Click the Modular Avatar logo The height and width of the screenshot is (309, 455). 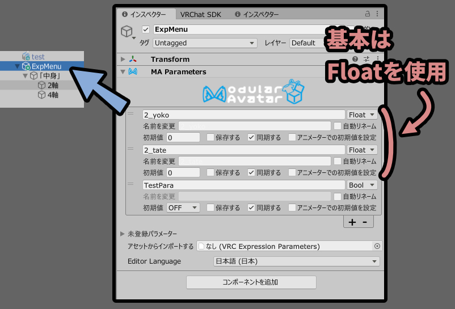click(x=254, y=92)
